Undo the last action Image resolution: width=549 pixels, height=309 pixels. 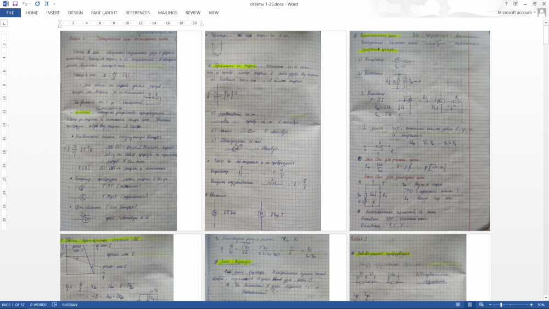[x=24, y=4]
